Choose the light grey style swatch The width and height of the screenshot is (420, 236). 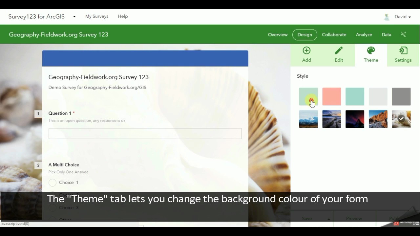coord(378,96)
